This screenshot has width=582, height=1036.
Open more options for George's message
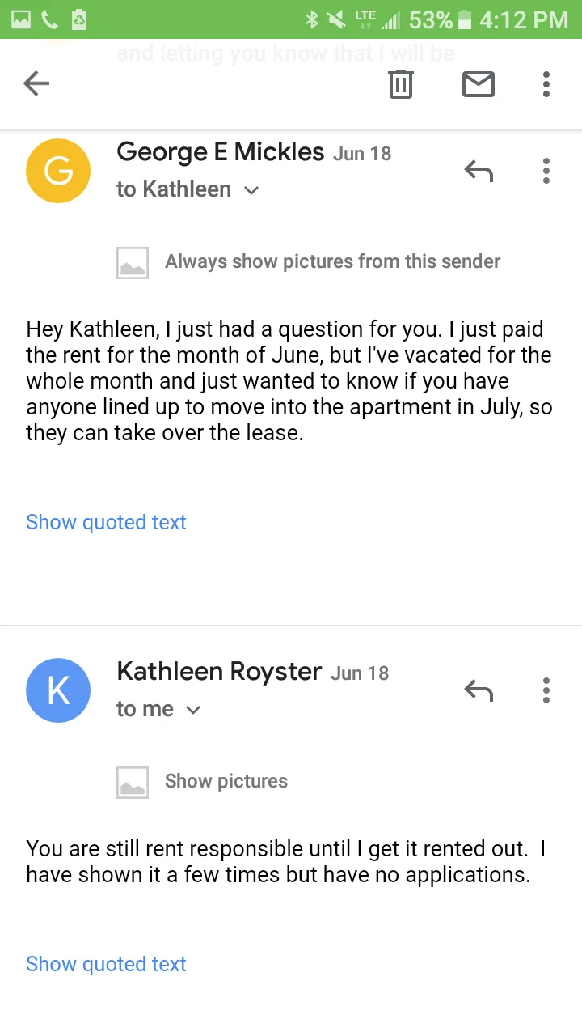pos(546,171)
